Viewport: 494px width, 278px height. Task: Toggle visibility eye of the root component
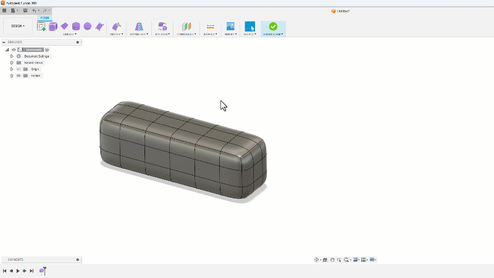click(14, 49)
